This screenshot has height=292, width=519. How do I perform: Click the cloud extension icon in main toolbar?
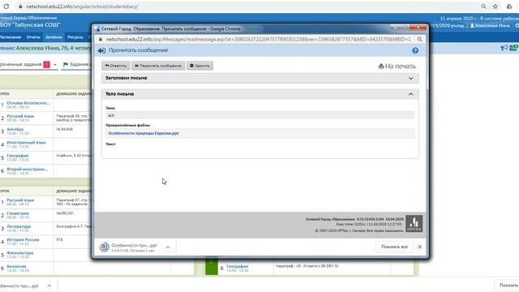pos(509,6)
